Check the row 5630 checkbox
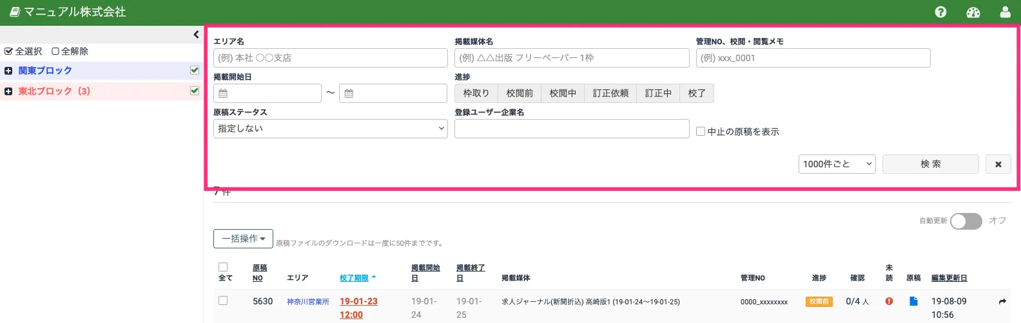 click(223, 300)
